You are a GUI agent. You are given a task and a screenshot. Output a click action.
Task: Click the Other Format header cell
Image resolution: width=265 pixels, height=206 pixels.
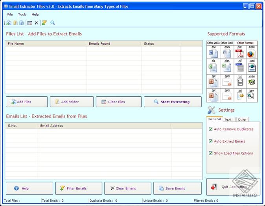(245, 43)
